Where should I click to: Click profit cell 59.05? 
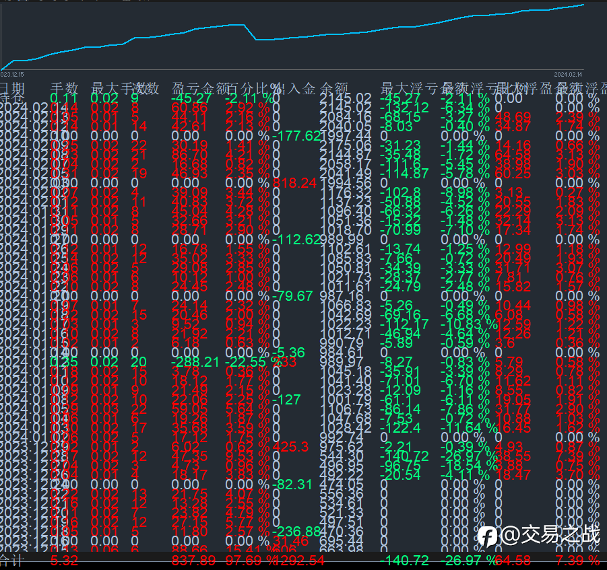190,409
